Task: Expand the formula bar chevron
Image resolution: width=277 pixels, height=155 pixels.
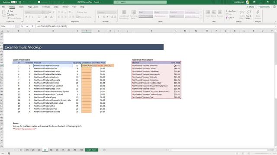Action: (x=276, y=26)
